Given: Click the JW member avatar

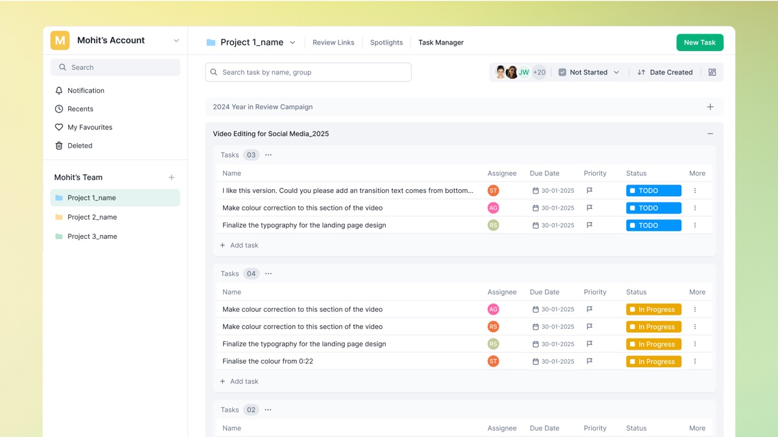Looking at the screenshot, I should click(524, 73).
